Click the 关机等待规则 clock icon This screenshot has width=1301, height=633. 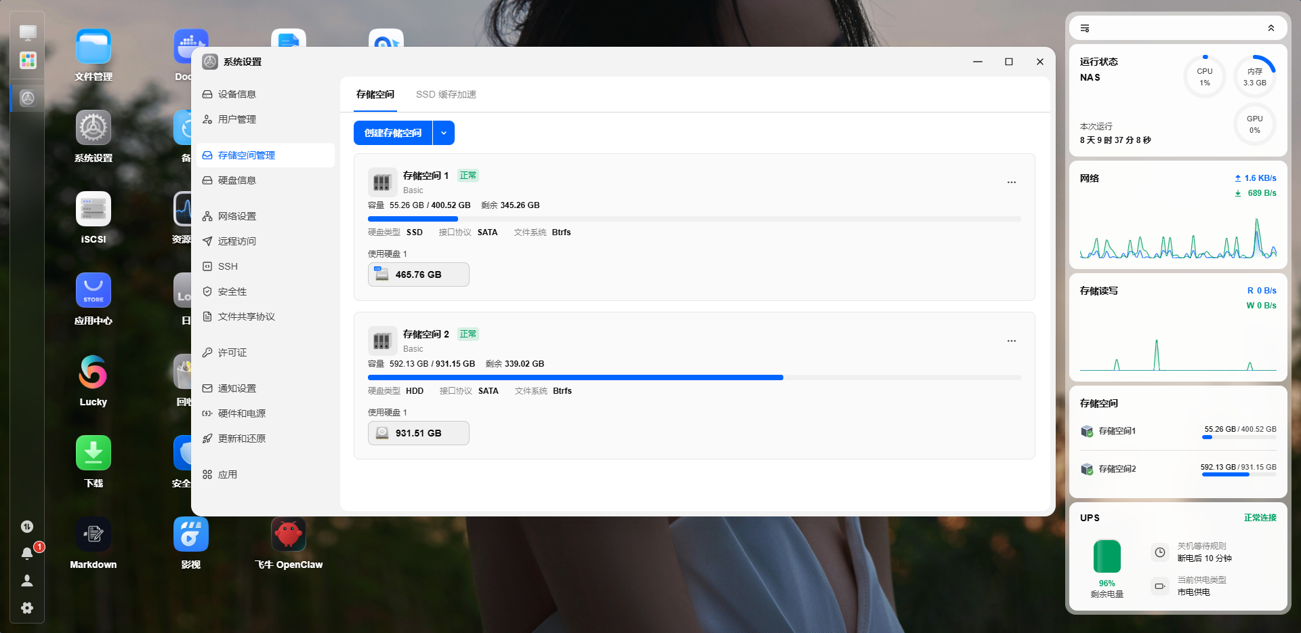[1160, 552]
